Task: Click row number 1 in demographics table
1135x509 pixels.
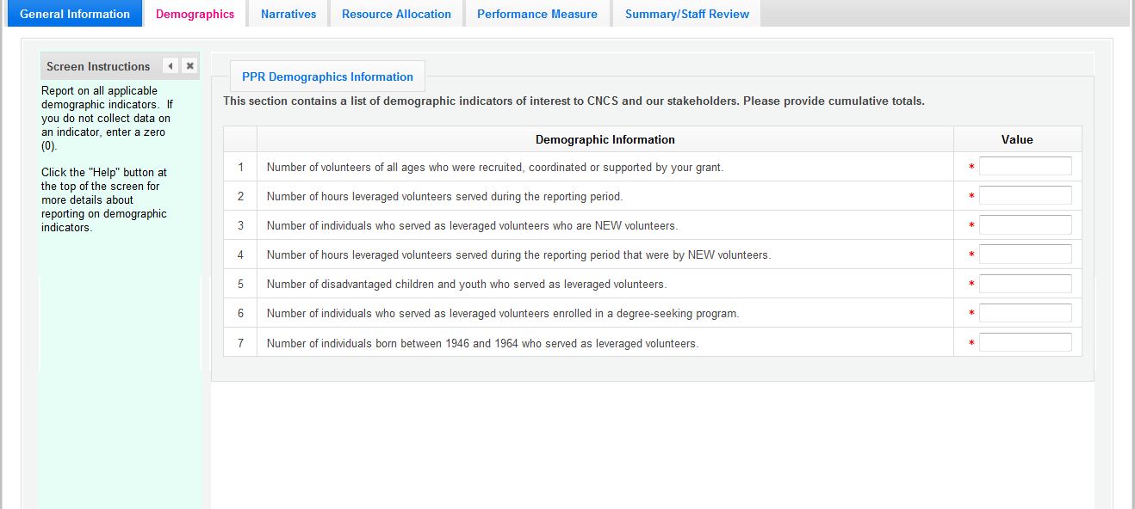Action: tap(240, 168)
